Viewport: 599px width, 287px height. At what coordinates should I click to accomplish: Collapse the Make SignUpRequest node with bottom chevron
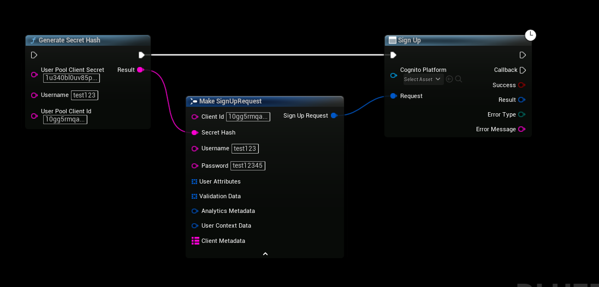(x=265, y=254)
